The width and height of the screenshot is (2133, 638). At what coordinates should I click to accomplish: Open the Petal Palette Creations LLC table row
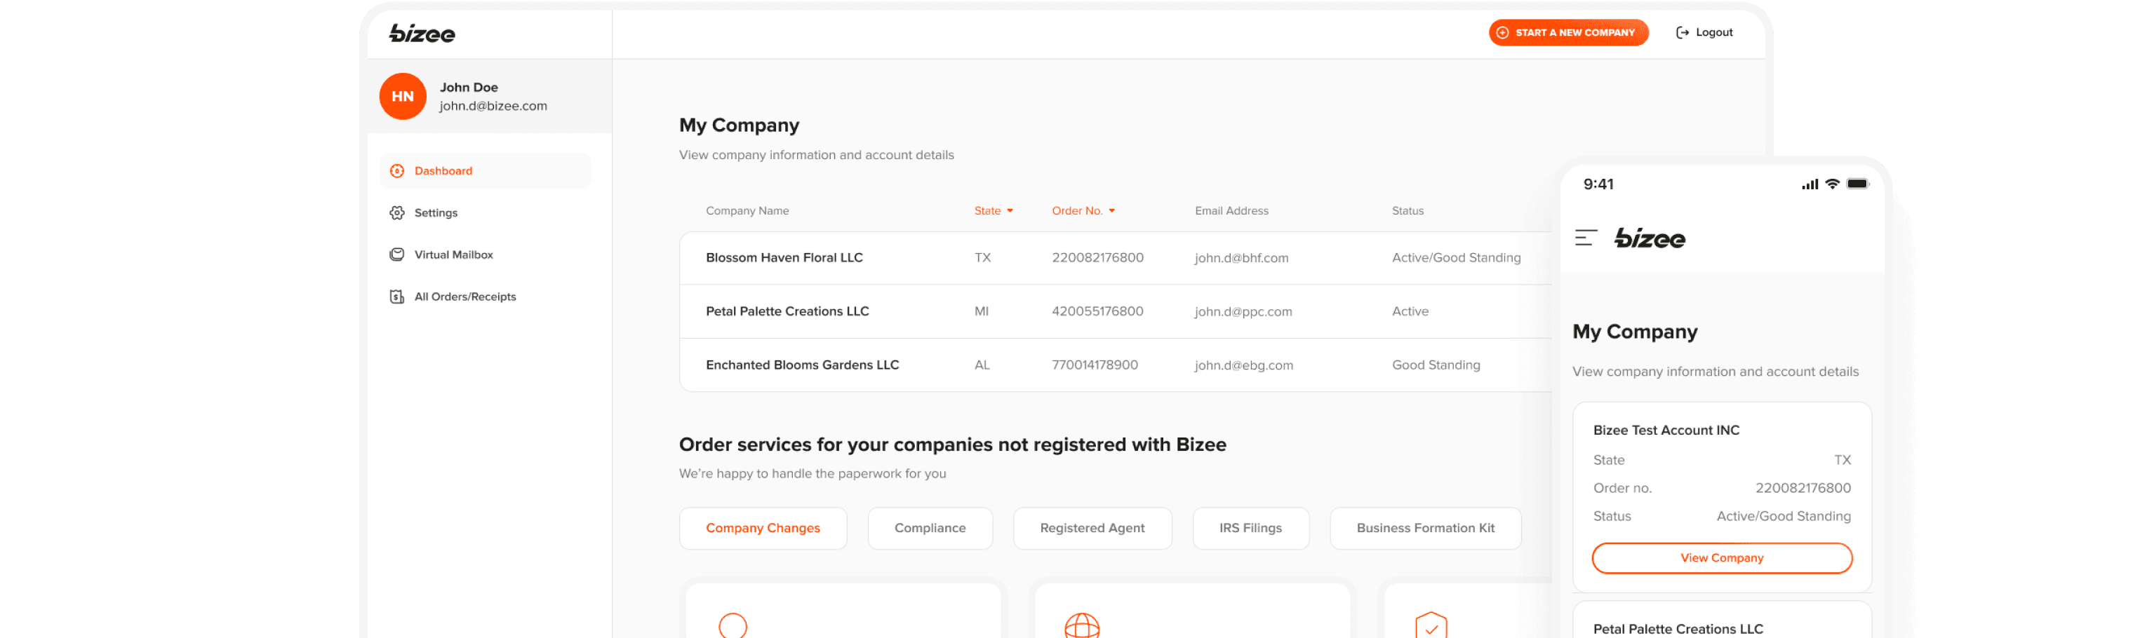(1116, 312)
